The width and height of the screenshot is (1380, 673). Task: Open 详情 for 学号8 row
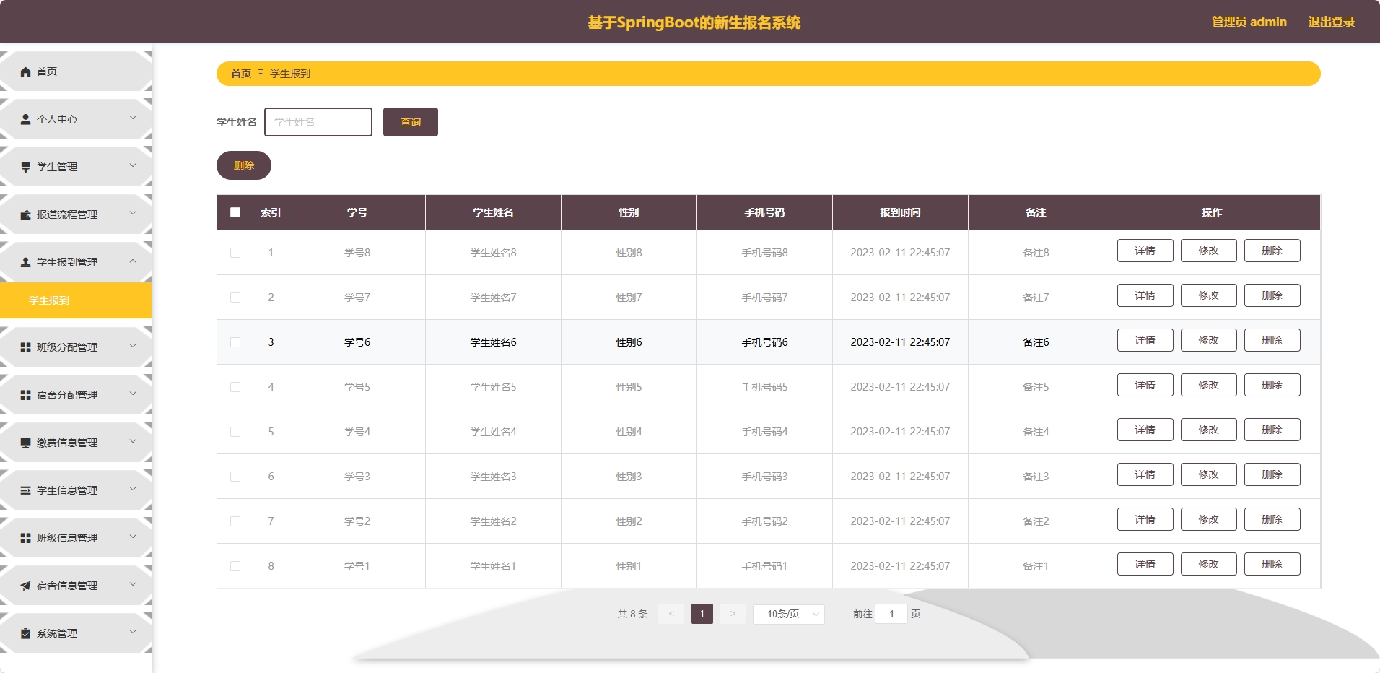click(x=1145, y=251)
